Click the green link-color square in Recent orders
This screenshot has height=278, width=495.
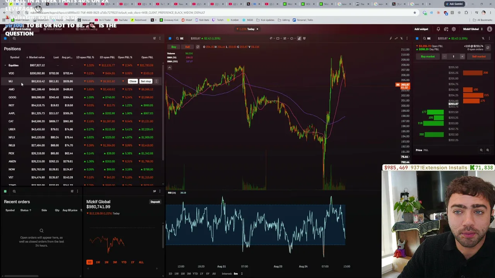point(5,191)
